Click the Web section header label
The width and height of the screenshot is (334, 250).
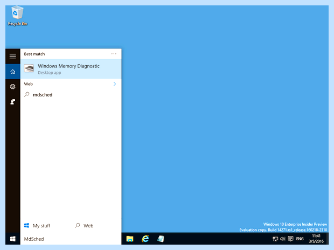pyautogui.click(x=29, y=84)
